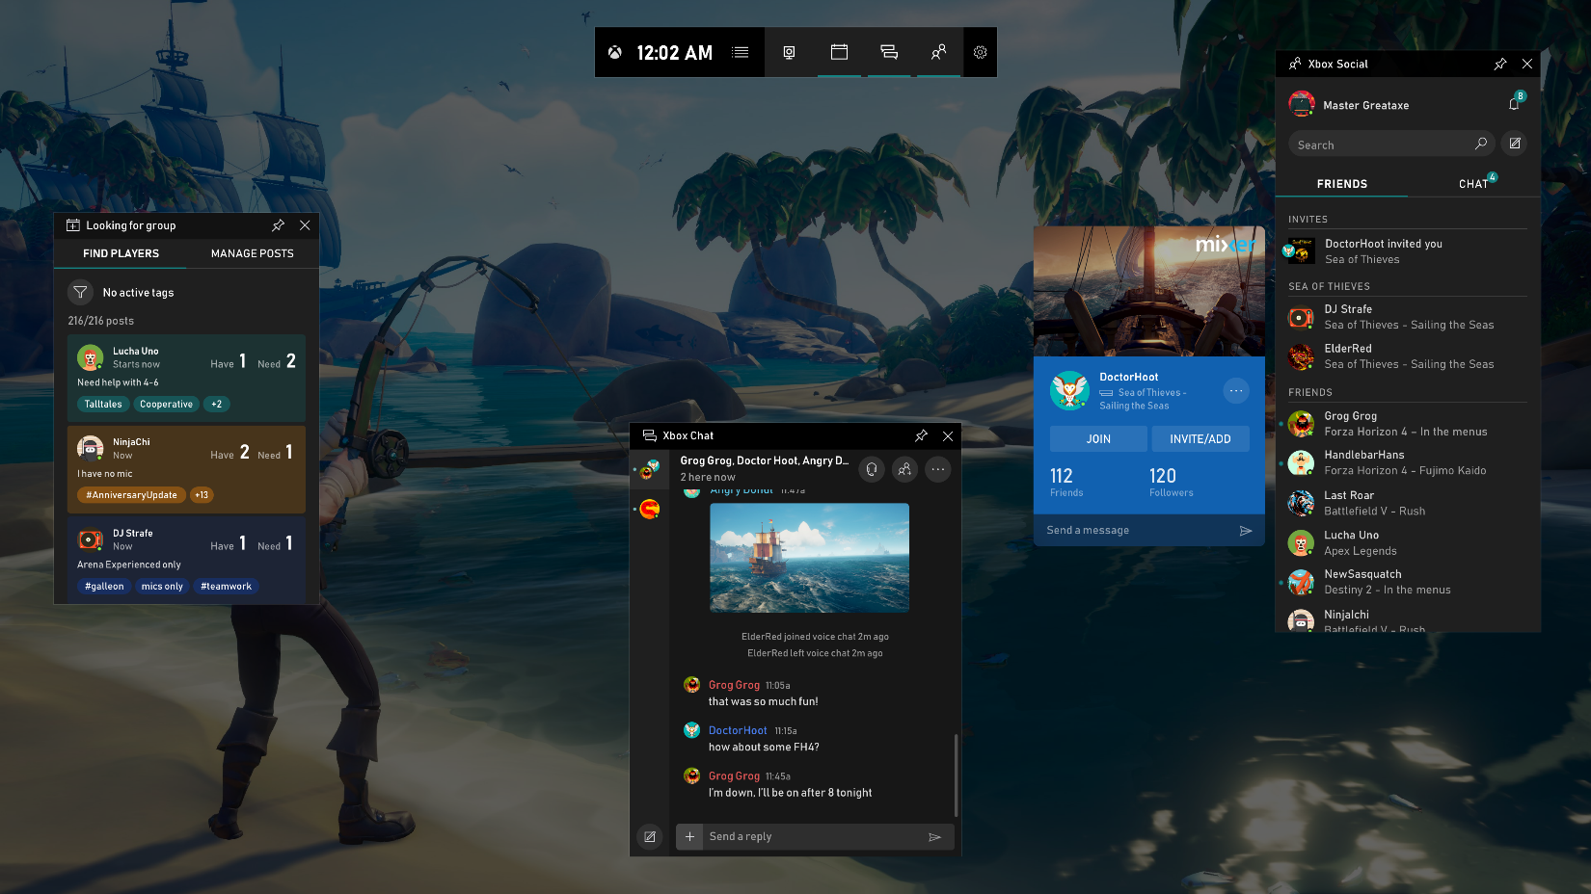Select the INVITE/ADD button
Viewport: 1591px width, 894px height.
1200,438
